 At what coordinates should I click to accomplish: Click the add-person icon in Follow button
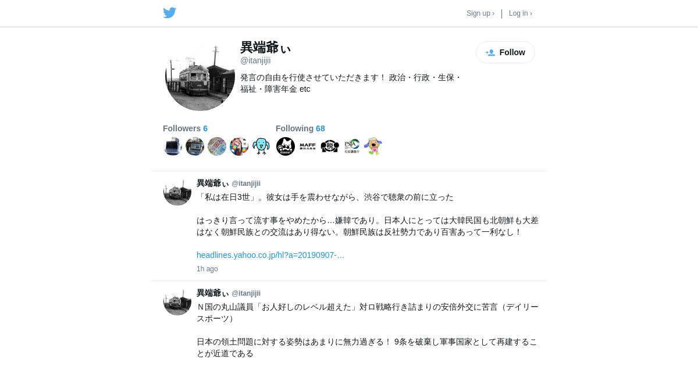(490, 52)
